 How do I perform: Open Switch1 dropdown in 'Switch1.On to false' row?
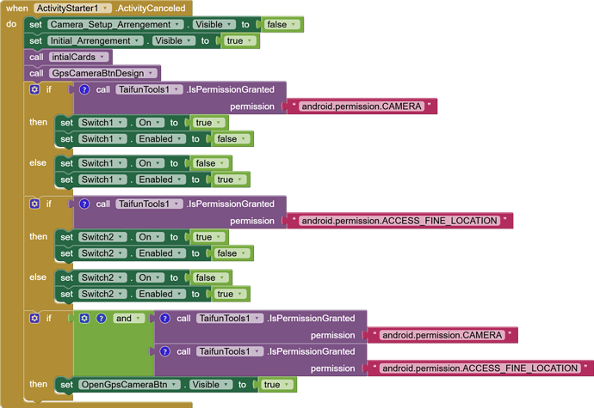[x=102, y=163]
